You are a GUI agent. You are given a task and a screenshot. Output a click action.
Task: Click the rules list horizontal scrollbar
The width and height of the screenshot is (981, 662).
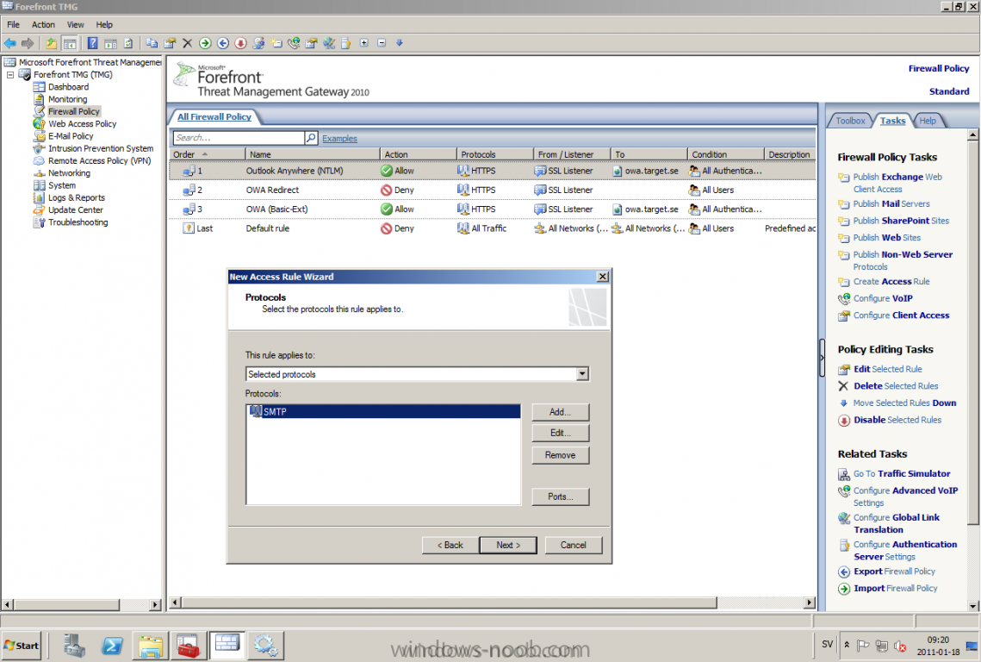[x=449, y=603]
